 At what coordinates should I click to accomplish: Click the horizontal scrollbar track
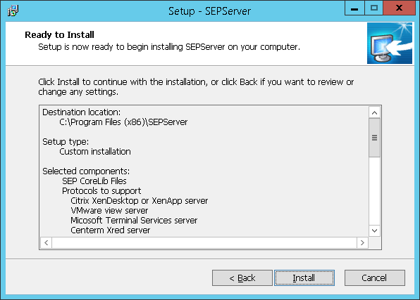coord(204,242)
